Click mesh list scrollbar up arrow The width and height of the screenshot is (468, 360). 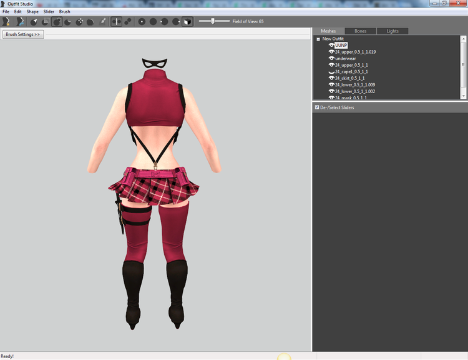click(463, 39)
